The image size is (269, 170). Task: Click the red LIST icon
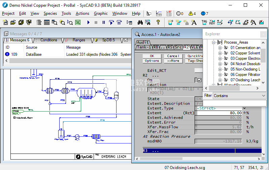click(169, 13)
